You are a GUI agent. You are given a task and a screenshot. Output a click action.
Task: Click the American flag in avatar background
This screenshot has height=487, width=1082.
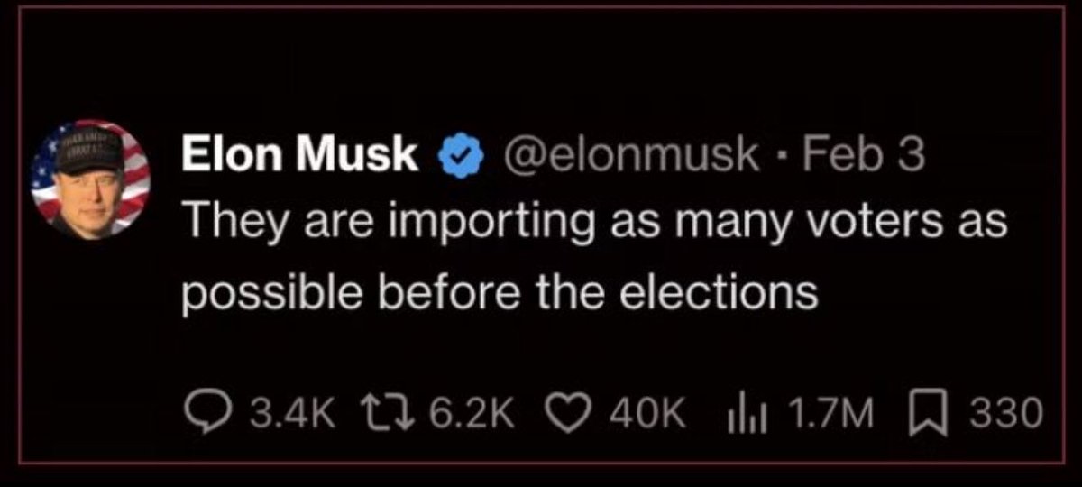[x=134, y=180]
